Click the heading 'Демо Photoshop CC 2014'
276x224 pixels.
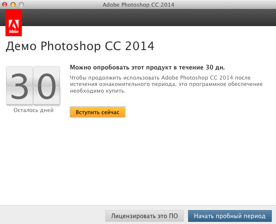click(80, 46)
